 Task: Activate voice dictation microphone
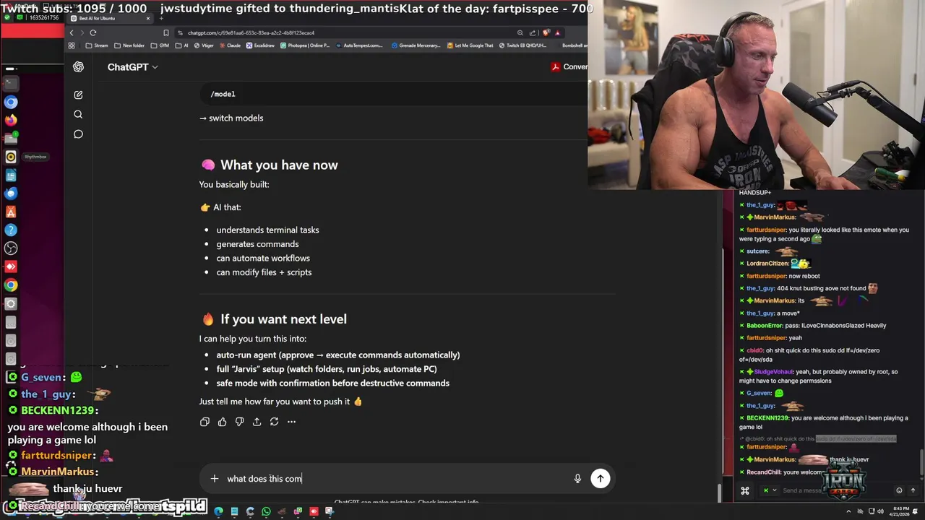(577, 478)
